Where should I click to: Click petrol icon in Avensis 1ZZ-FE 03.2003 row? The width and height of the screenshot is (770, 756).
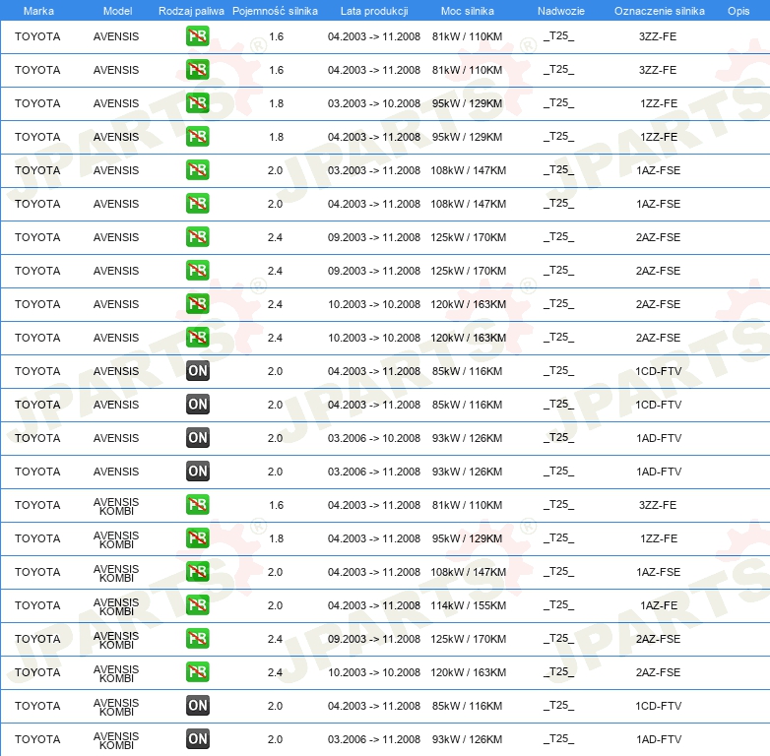[197, 103]
